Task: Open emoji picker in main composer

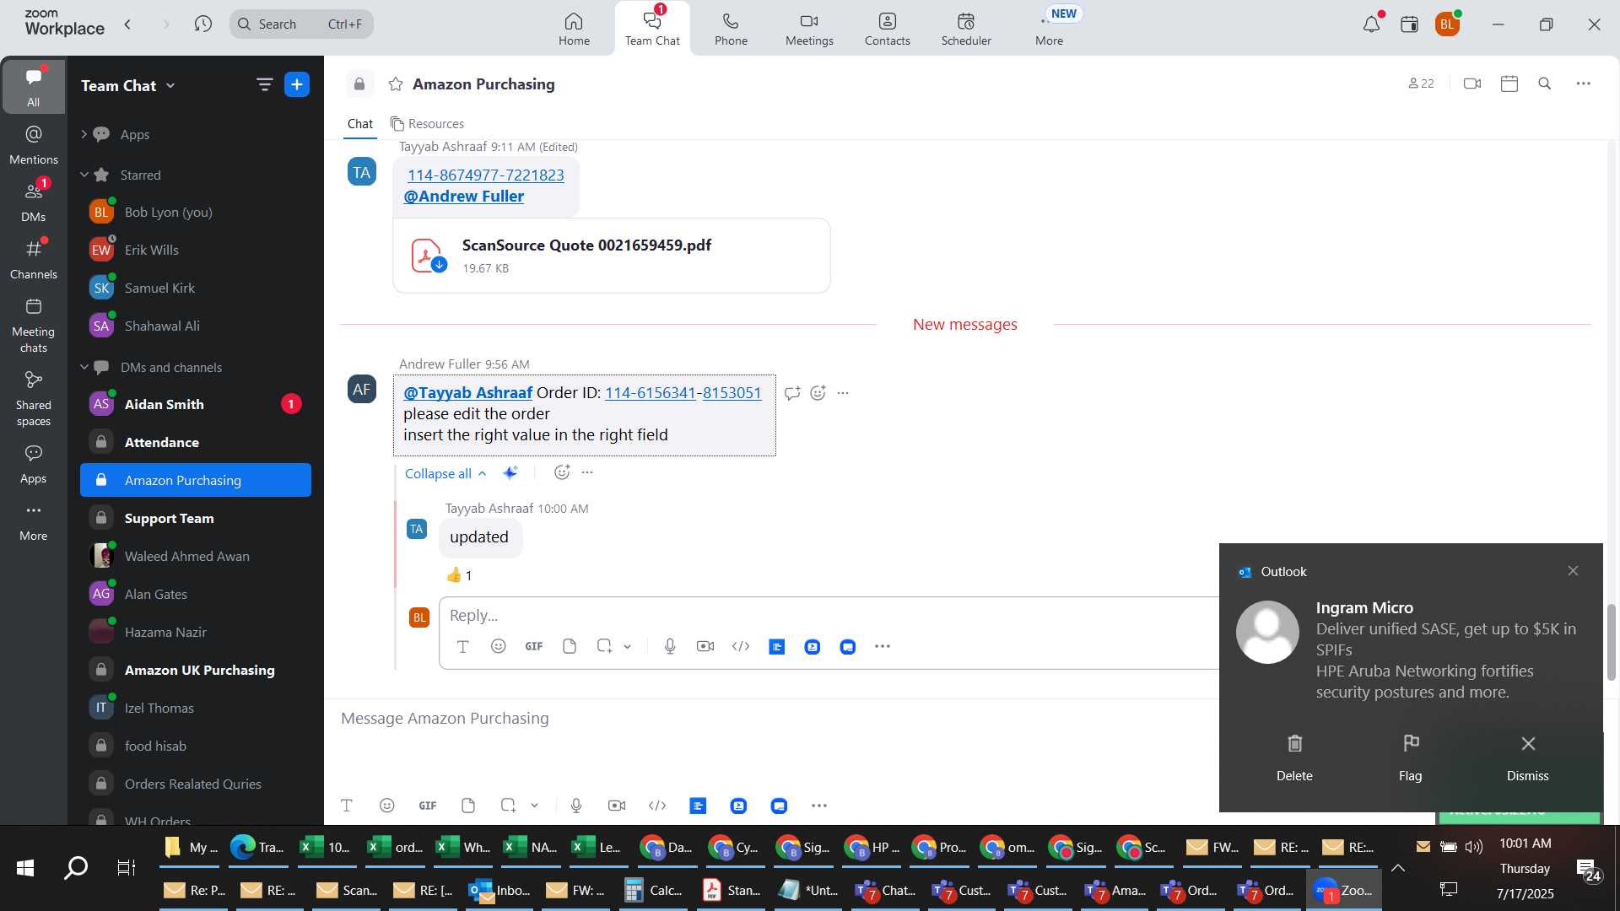Action: coord(386,806)
